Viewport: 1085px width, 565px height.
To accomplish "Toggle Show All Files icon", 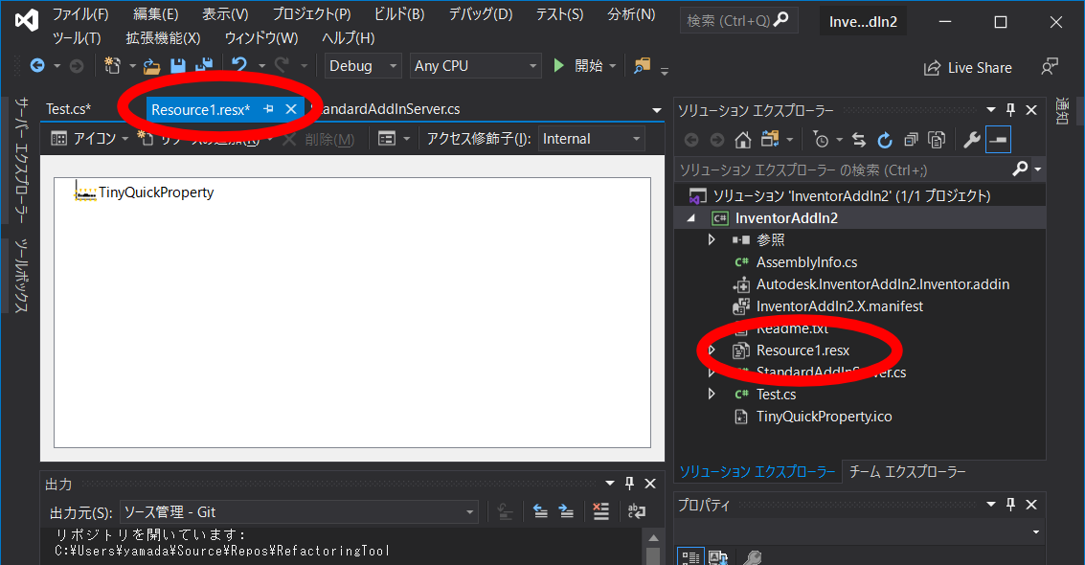I will click(937, 140).
